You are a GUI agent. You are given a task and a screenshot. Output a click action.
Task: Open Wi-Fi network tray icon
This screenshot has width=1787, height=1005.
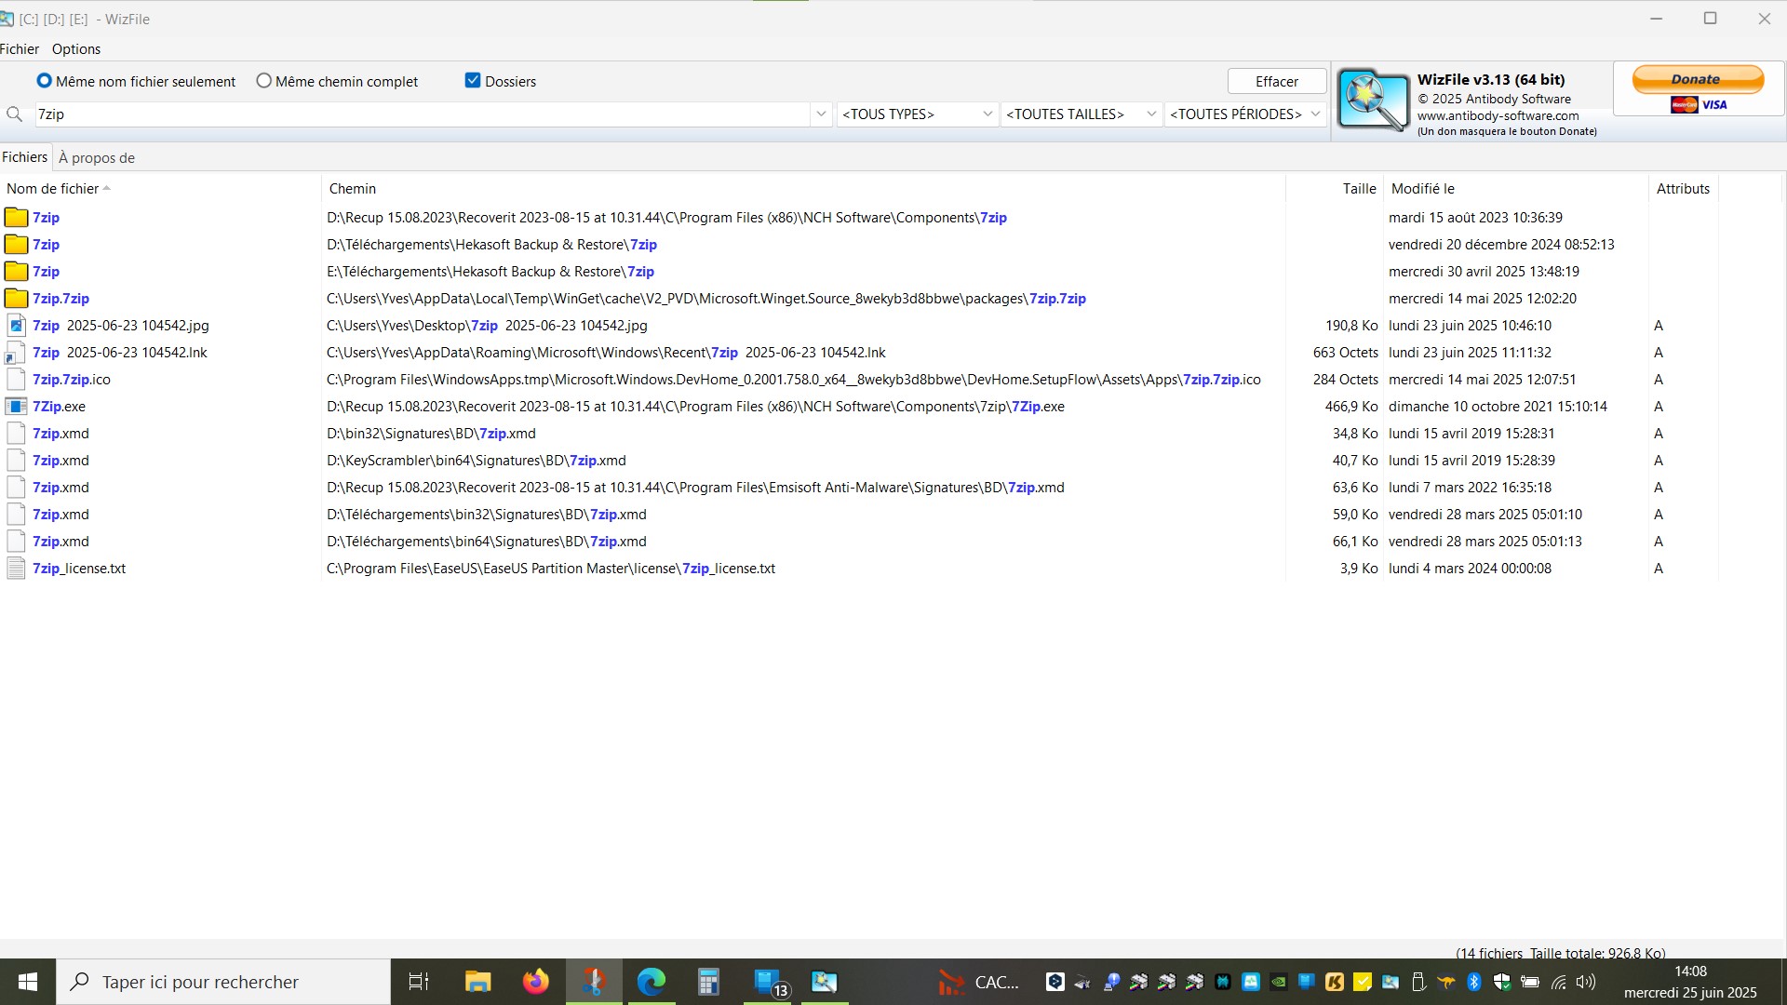coord(1558,982)
